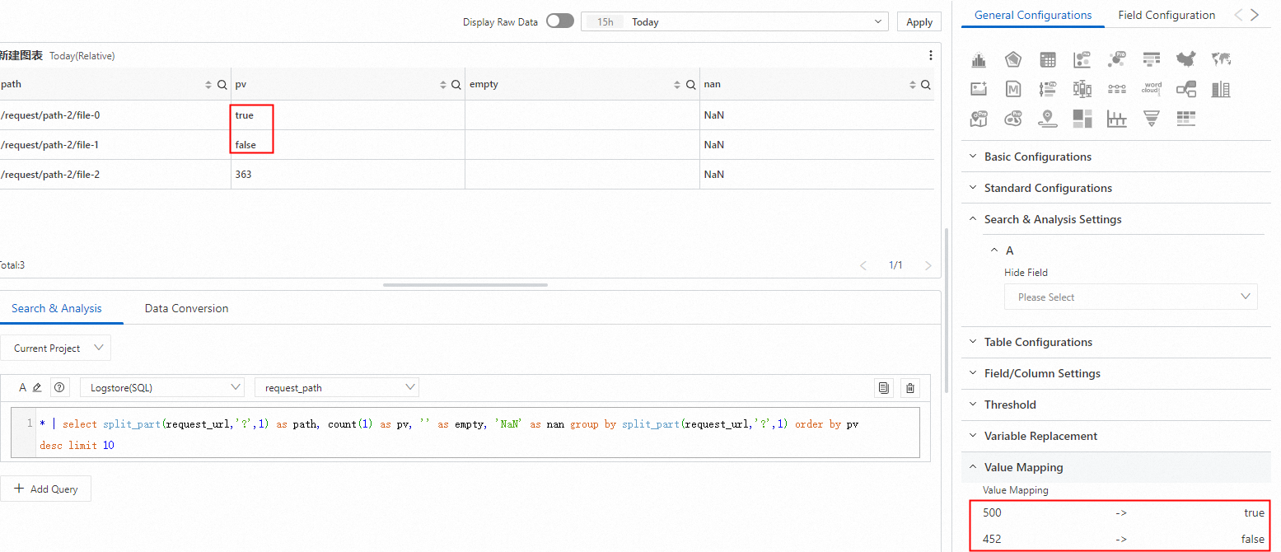
Task: Select the radar chart type icon
Action: tap(1013, 59)
